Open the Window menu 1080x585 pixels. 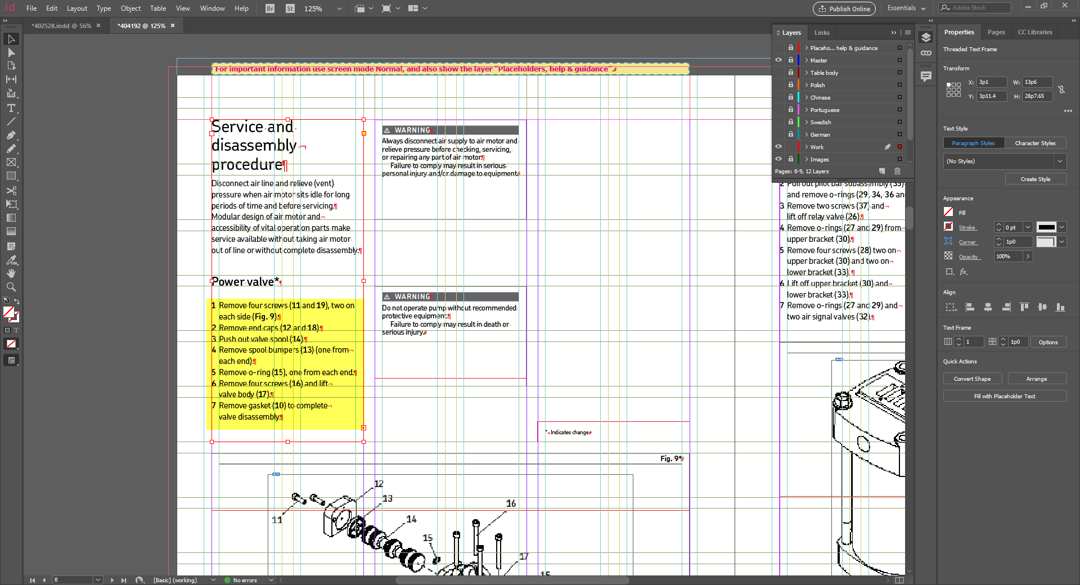tap(212, 8)
